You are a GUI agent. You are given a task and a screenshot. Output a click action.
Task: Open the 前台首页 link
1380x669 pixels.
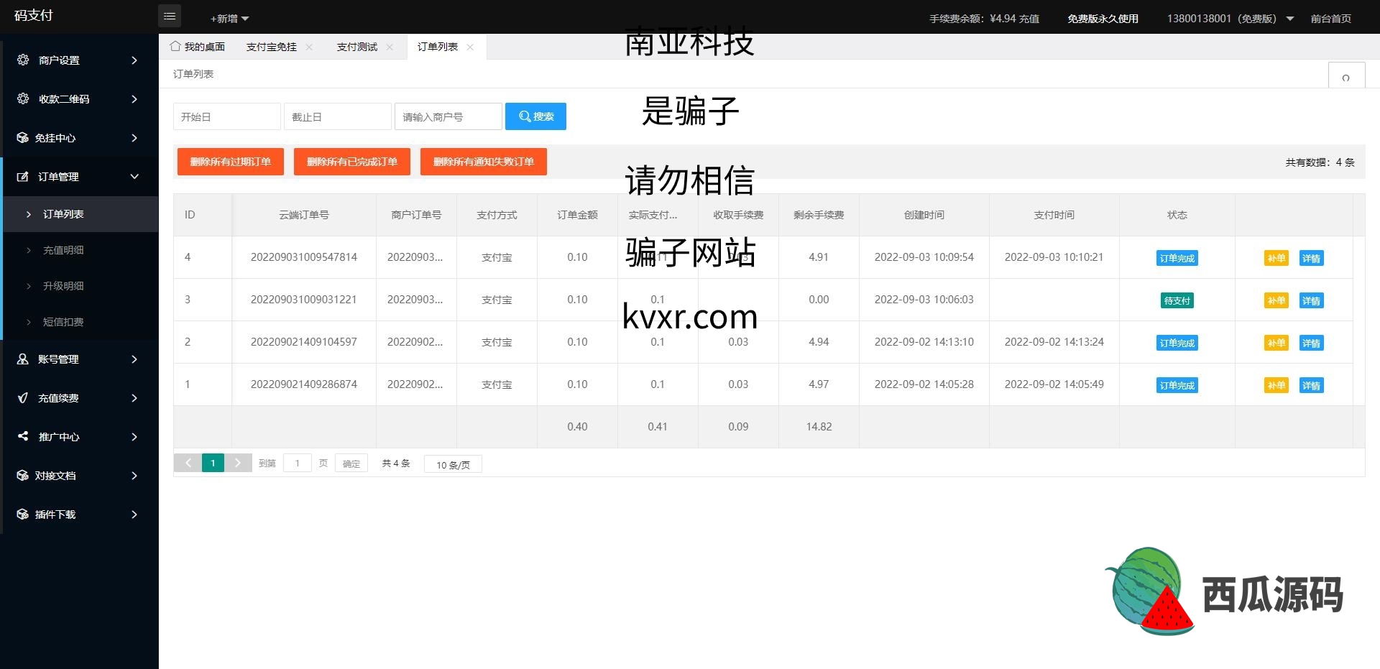coord(1331,19)
